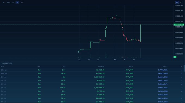This screenshot has height=103, width=185.
Task: Open trader 0x2564…3538 in the $0.3 row
Action: 163,91
